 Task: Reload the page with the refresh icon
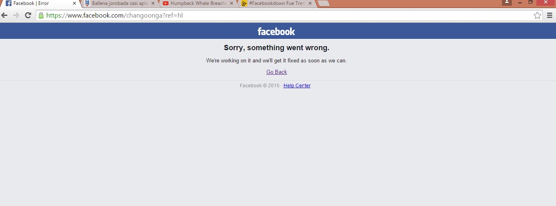point(28,16)
